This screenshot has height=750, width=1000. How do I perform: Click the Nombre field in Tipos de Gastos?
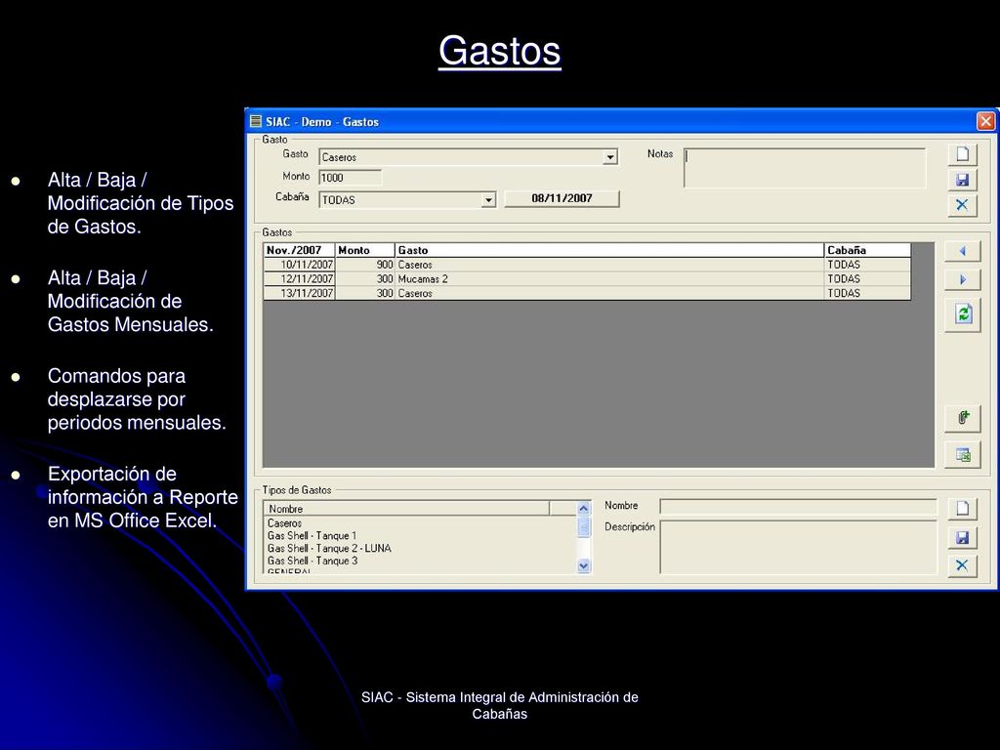click(799, 507)
